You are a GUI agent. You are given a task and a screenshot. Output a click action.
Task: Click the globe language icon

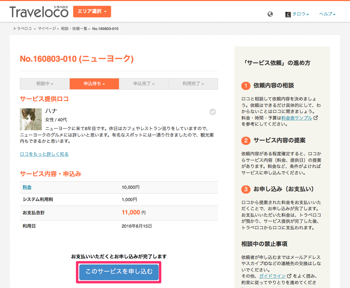(x=270, y=14)
